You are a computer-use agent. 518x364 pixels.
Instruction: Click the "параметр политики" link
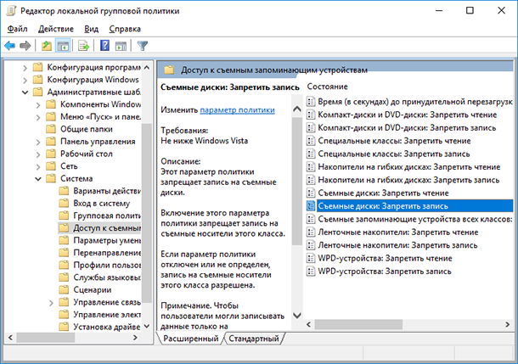(x=237, y=110)
